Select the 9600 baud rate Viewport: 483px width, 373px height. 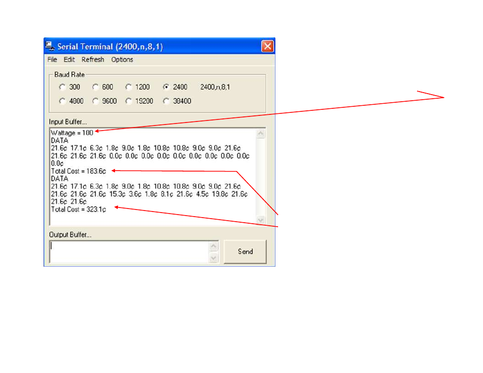[104, 101]
